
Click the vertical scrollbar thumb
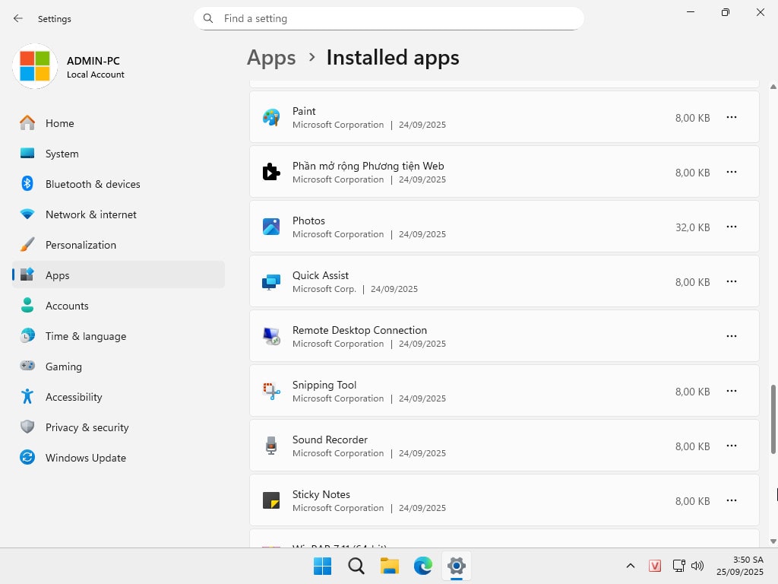click(773, 420)
